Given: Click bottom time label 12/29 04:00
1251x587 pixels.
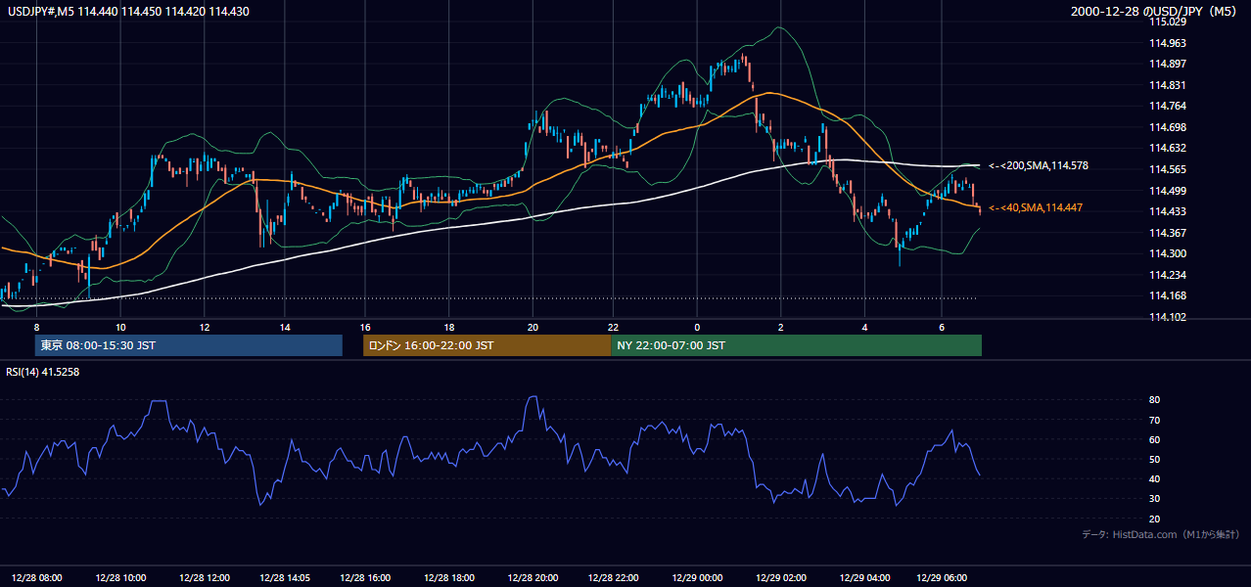Looking at the screenshot, I should (865, 578).
